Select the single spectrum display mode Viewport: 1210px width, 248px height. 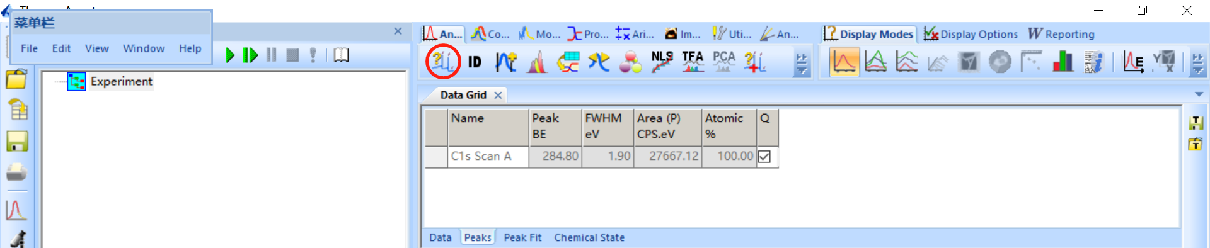[844, 62]
